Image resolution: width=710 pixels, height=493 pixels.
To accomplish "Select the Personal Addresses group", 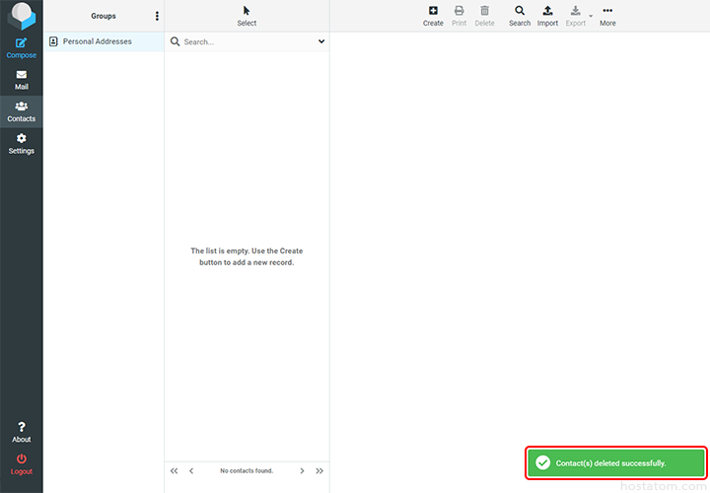I will point(97,41).
